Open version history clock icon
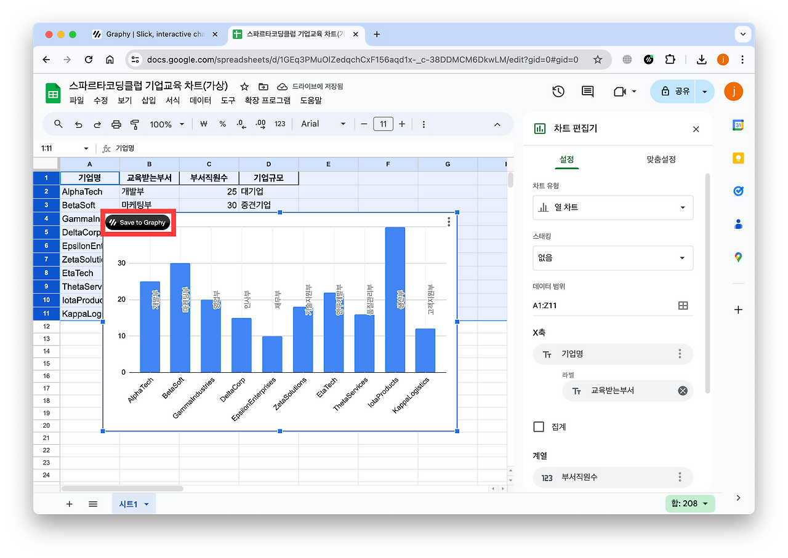The width and height of the screenshot is (788, 558). coord(558,92)
